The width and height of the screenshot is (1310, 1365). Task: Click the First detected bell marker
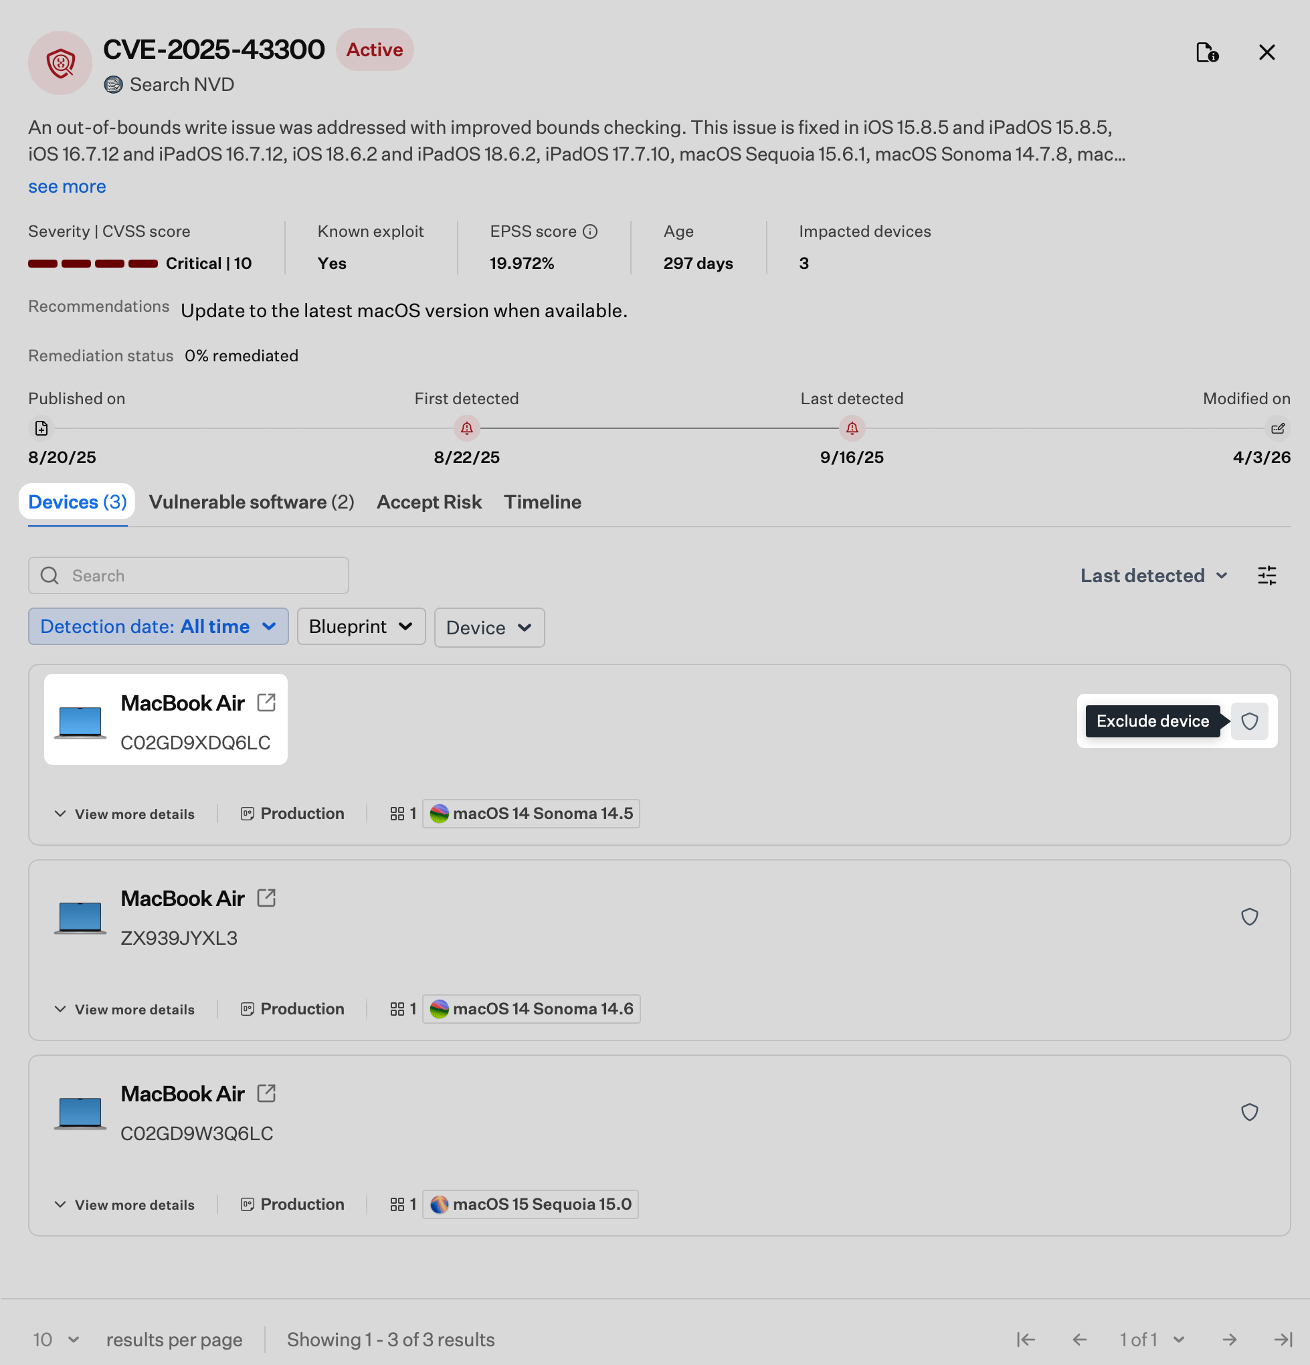click(x=466, y=428)
